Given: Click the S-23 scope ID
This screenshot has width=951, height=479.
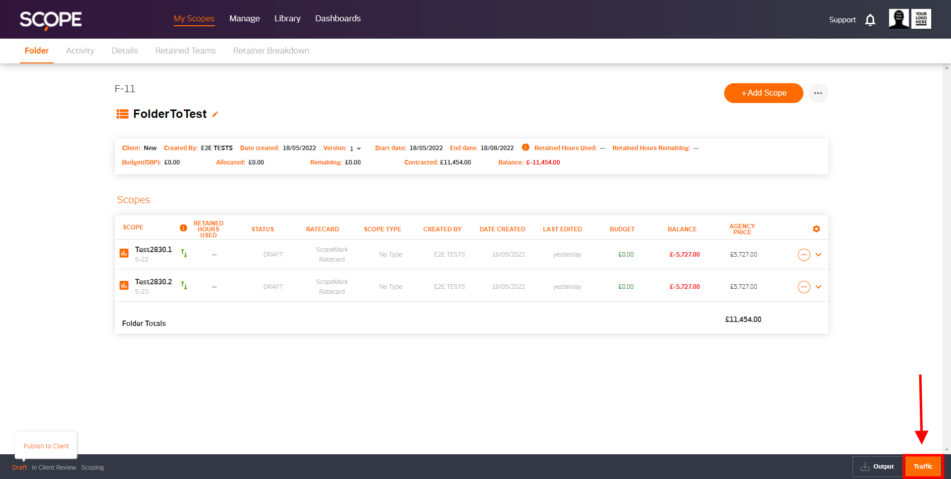Looking at the screenshot, I should 142,292.
